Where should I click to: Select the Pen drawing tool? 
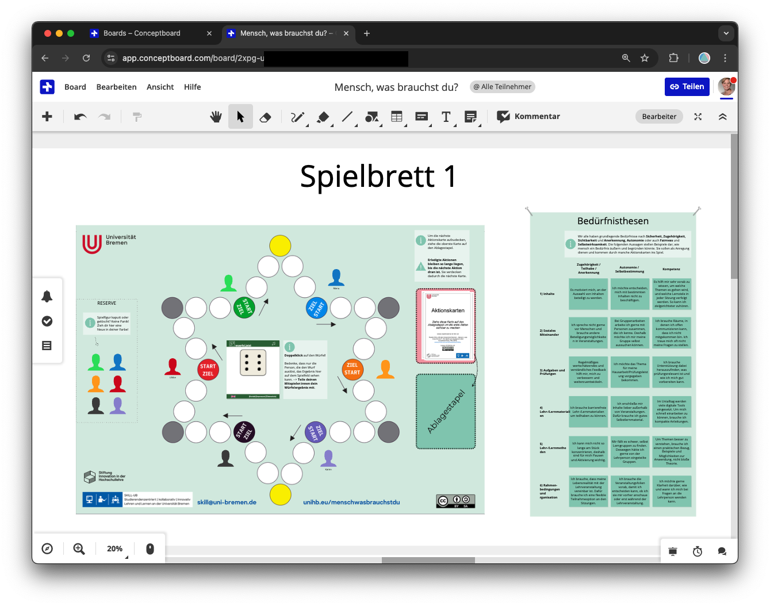click(297, 116)
